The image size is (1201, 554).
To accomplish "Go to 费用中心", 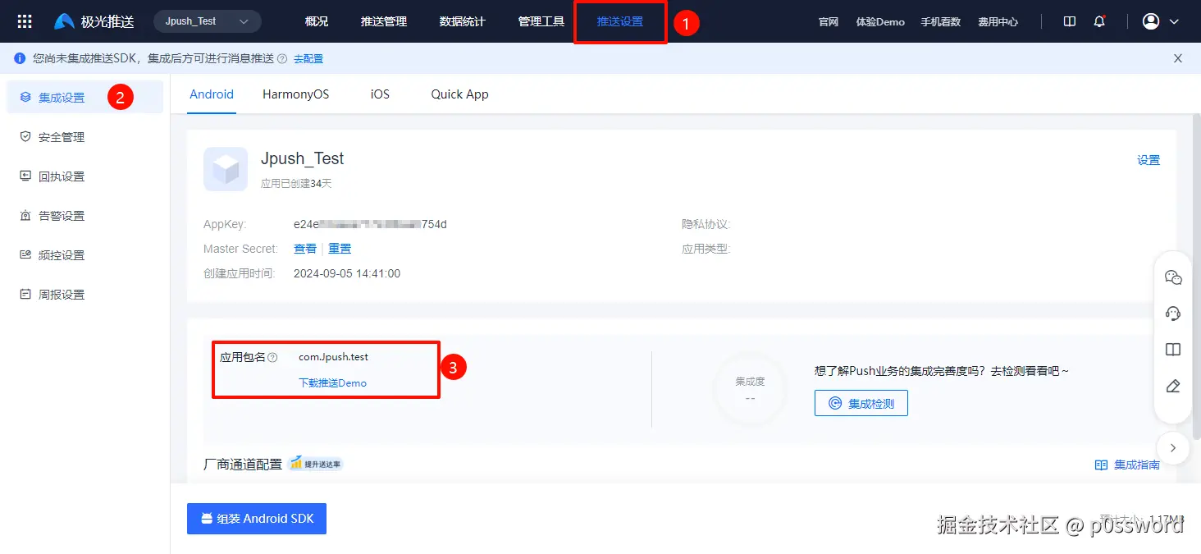I will pyautogui.click(x=998, y=22).
